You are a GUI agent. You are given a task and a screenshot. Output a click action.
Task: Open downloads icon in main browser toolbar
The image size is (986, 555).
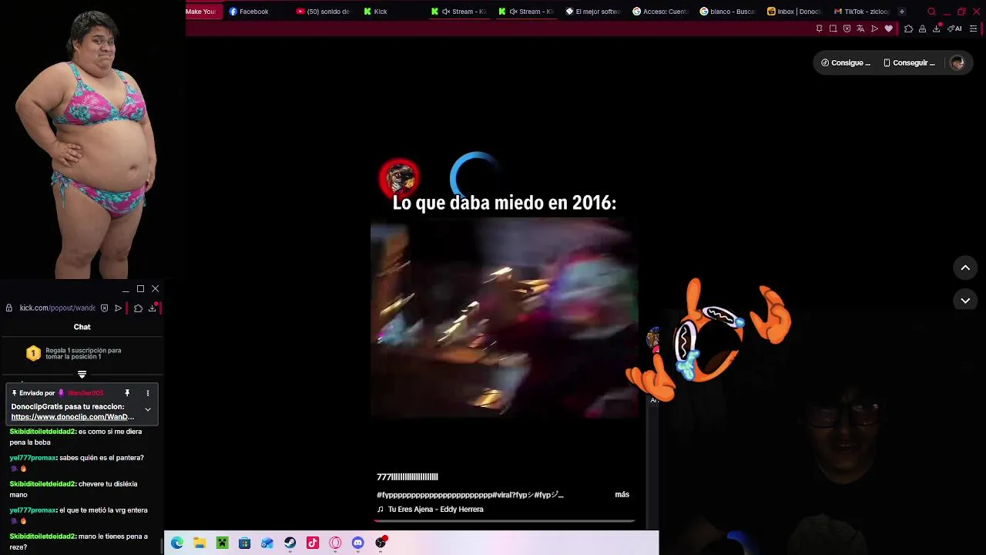937,29
